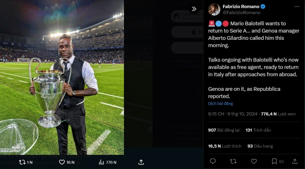Open the 131 "Trích dẫn" quotes list
This screenshot has width=305, height=169.
[x=258, y=130]
